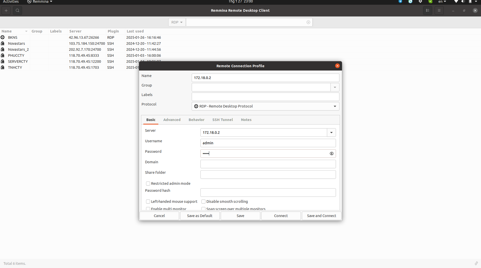The image size is (481, 268).
Task: Tick the Enable multi monitor checkbox
Action: click(148, 209)
